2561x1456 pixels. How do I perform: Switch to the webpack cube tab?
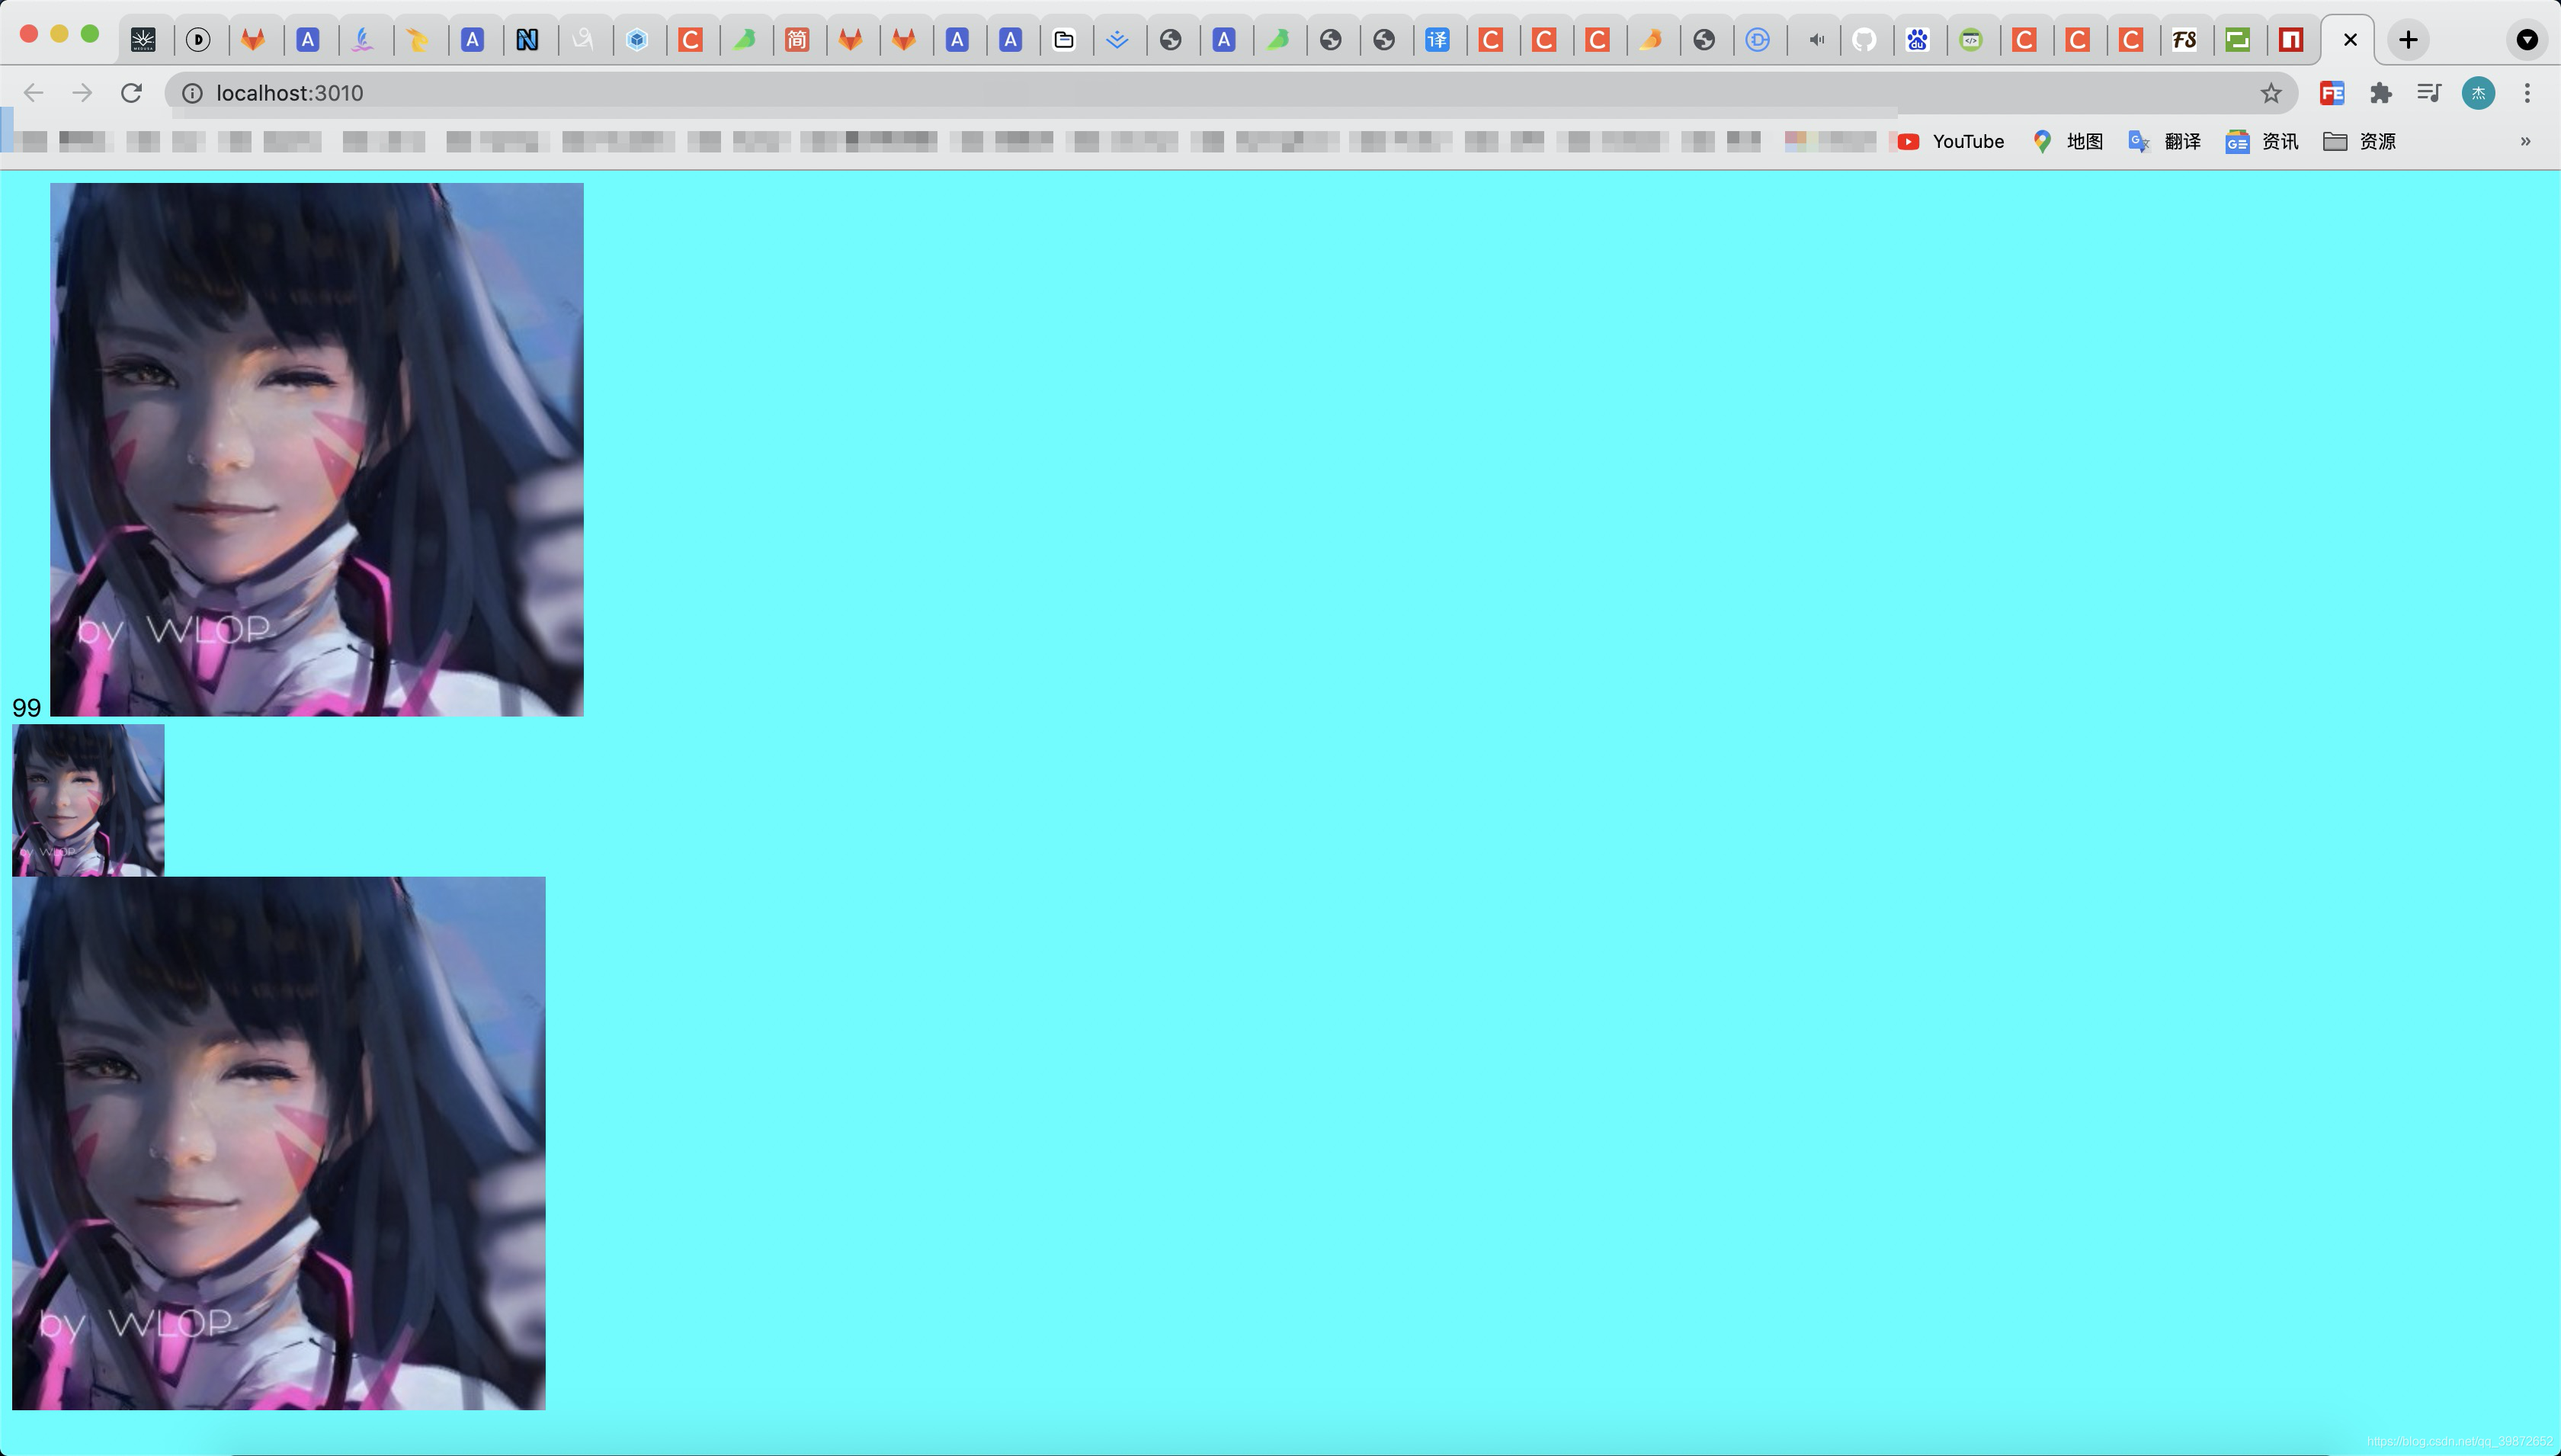tap(638, 40)
